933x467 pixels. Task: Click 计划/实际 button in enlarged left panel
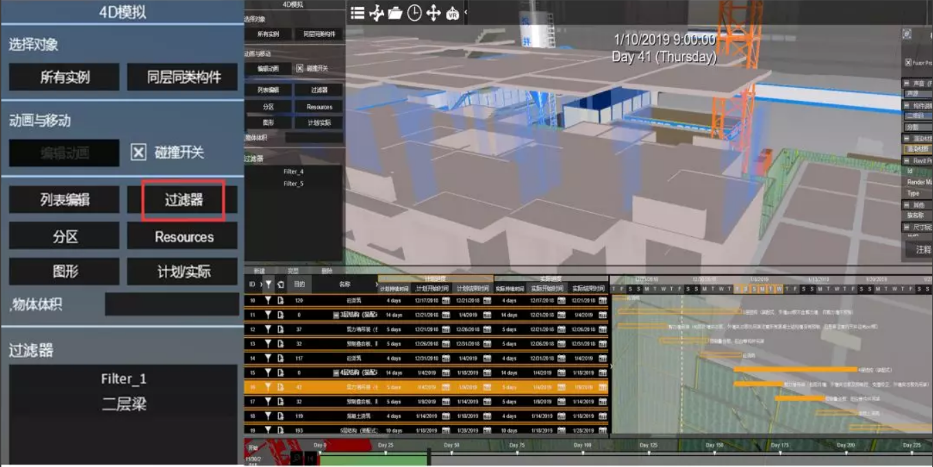tap(183, 272)
